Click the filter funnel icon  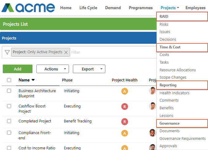click(x=7, y=52)
